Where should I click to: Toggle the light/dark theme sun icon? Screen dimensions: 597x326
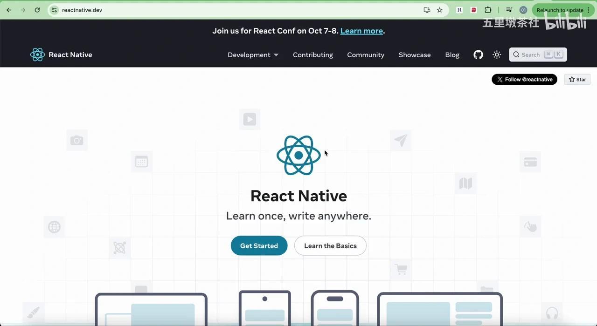point(497,54)
